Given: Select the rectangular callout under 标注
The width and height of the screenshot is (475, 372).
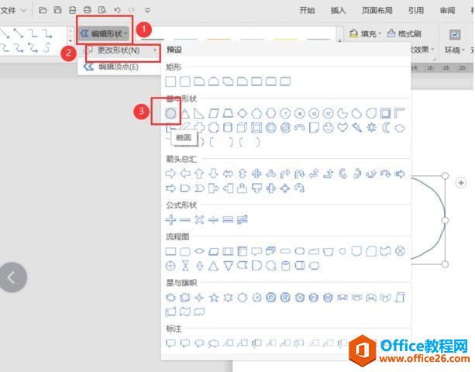Looking at the screenshot, I should 170,343.
